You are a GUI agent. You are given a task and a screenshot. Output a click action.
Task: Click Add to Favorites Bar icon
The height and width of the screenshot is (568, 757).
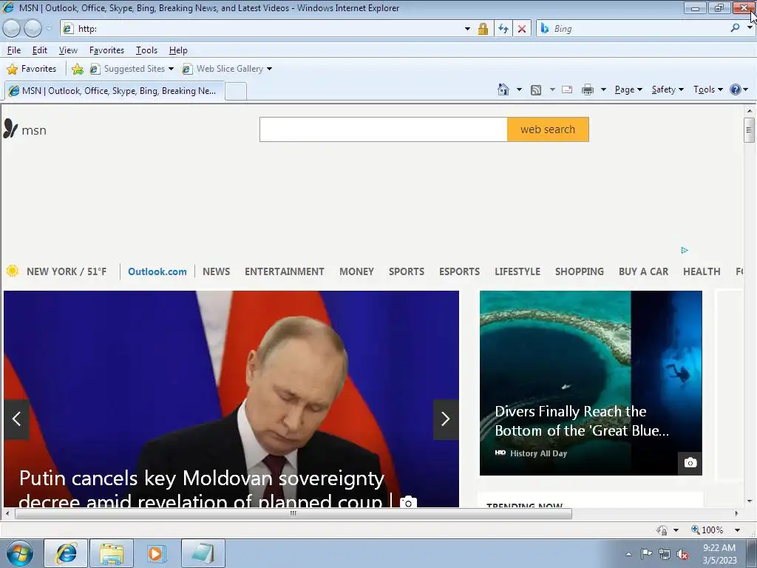pyautogui.click(x=77, y=69)
